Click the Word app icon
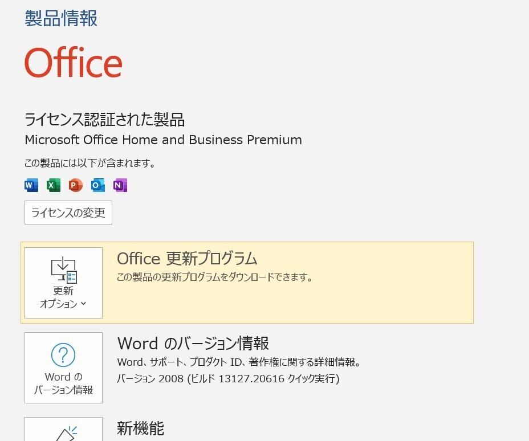The height and width of the screenshot is (441, 529). pos(31,185)
